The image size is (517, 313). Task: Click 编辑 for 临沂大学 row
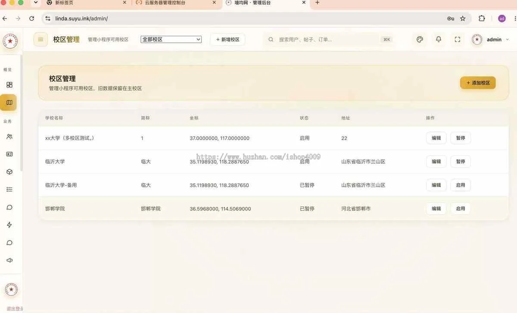[436, 162]
